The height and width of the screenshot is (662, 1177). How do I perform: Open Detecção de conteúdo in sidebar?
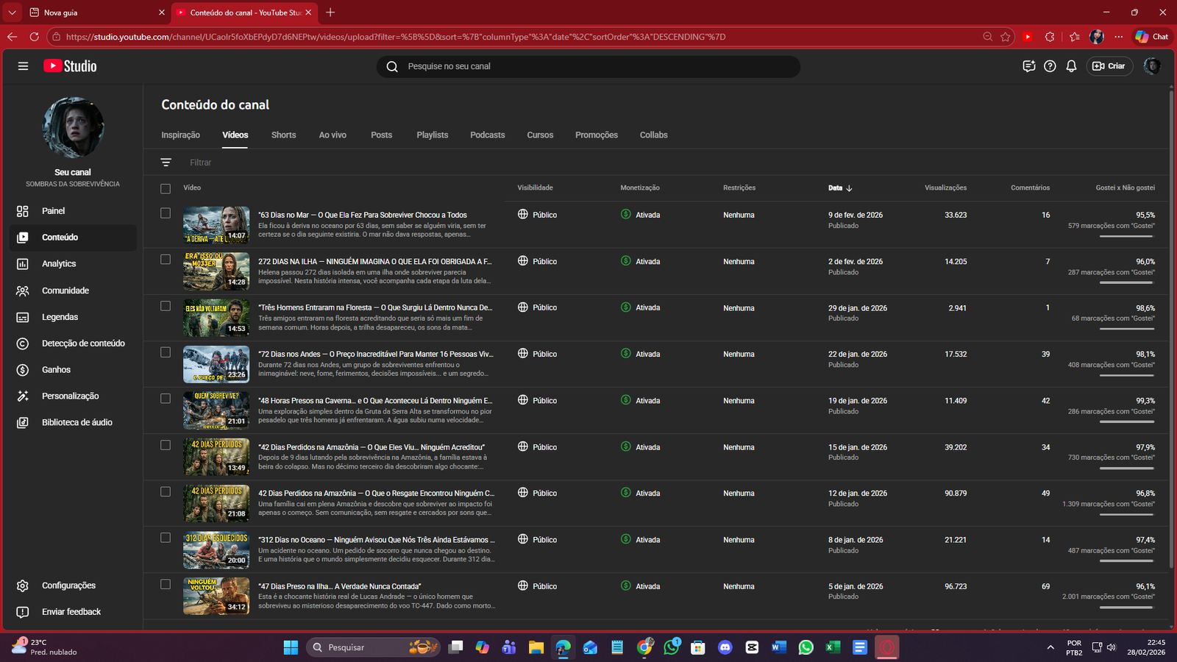[x=83, y=344]
